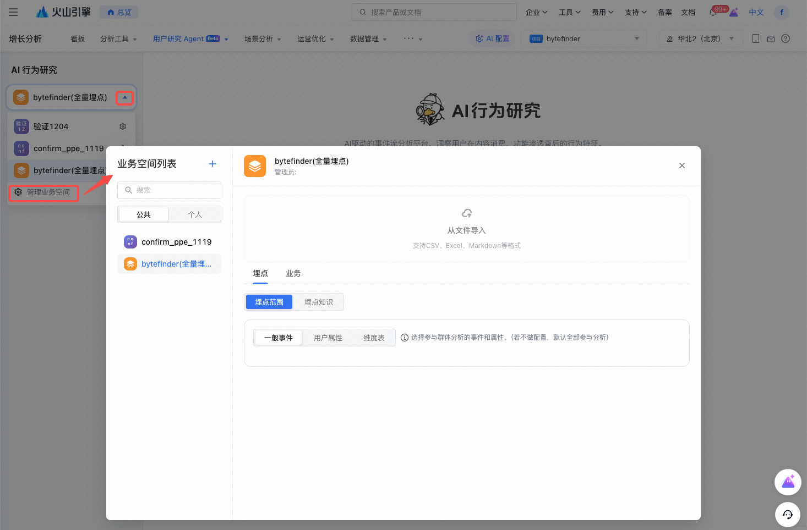
Task: Click the plus icon to add business space
Action: tap(212, 164)
